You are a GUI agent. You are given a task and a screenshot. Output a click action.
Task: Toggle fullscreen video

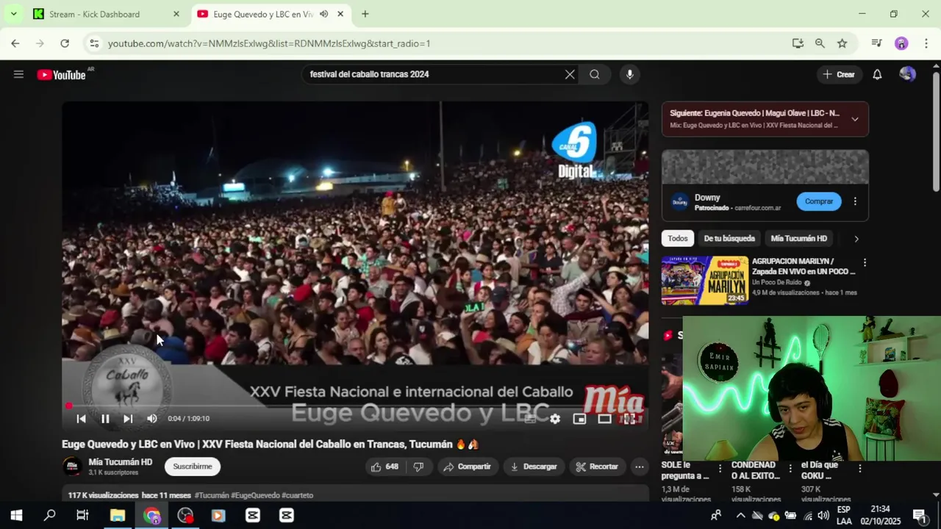pos(629,419)
